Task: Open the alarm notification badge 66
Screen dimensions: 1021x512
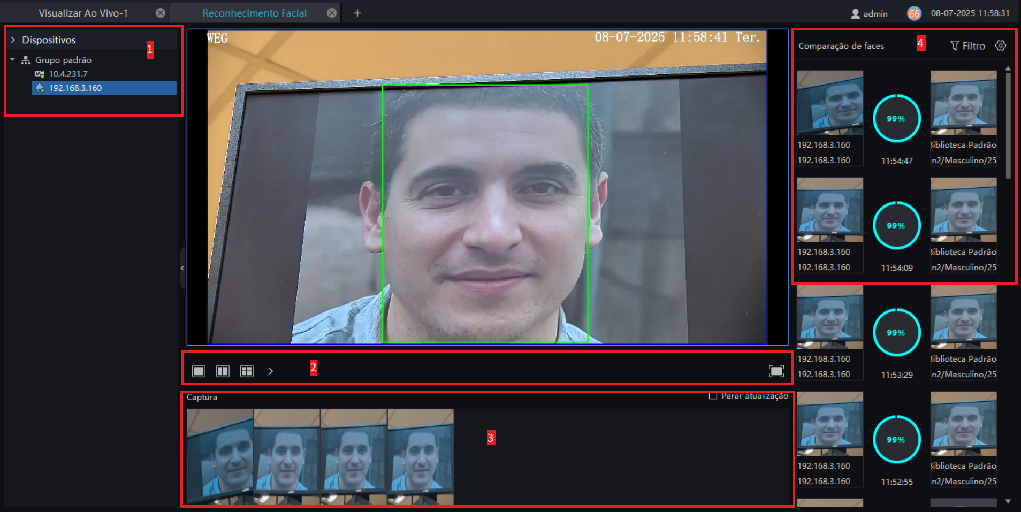Action: [914, 13]
